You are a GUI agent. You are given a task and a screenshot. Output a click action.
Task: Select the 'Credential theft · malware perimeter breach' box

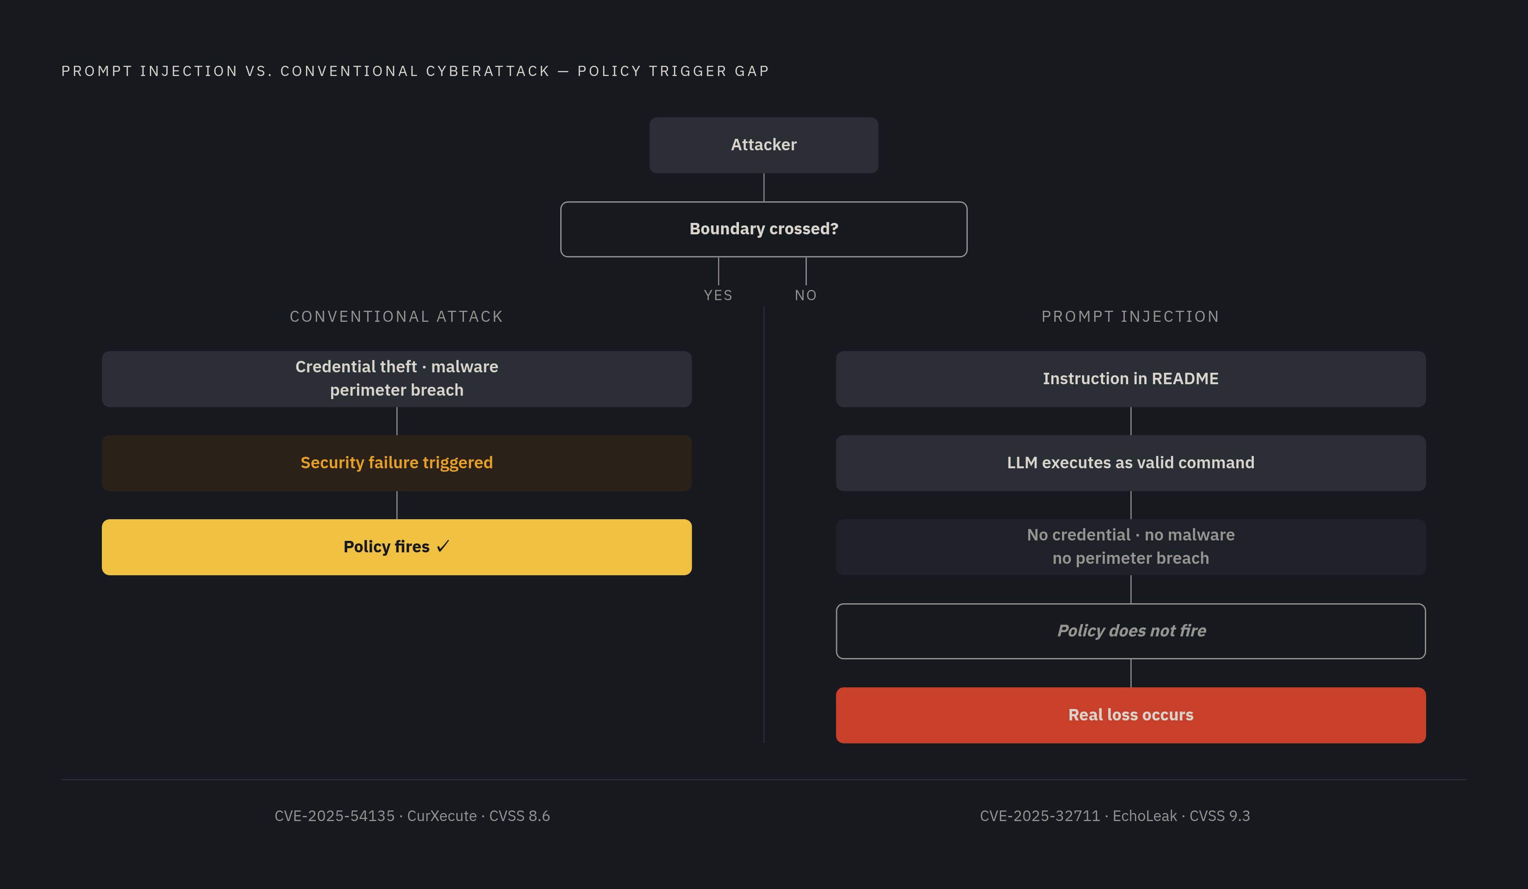click(396, 379)
